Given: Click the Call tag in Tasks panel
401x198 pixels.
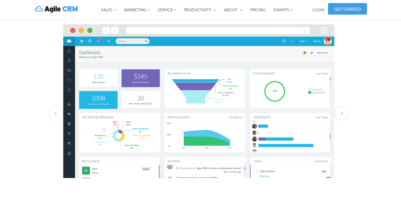Looking at the screenshot, I should click(x=324, y=171).
